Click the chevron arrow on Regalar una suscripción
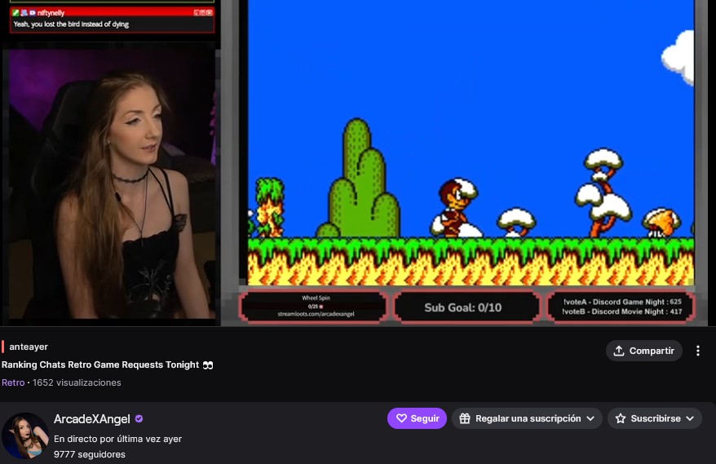Image resolution: width=716 pixels, height=464 pixels. pyautogui.click(x=590, y=419)
